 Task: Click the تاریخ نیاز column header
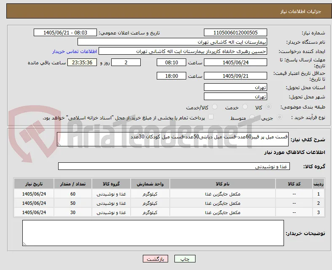click(34, 184)
